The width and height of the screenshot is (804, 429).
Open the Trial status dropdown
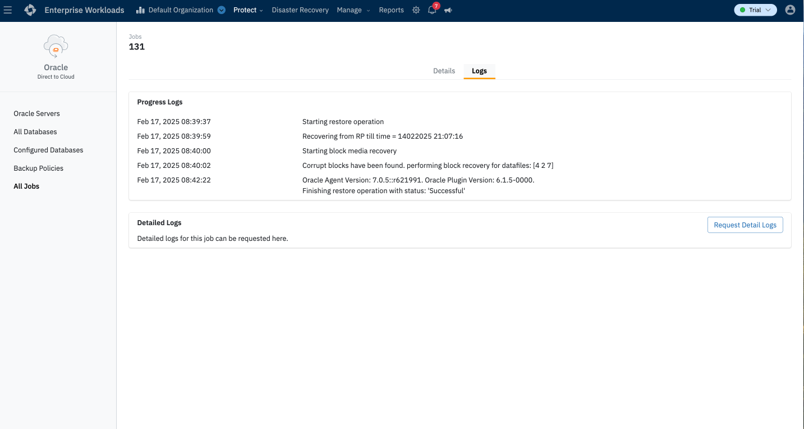coord(755,10)
